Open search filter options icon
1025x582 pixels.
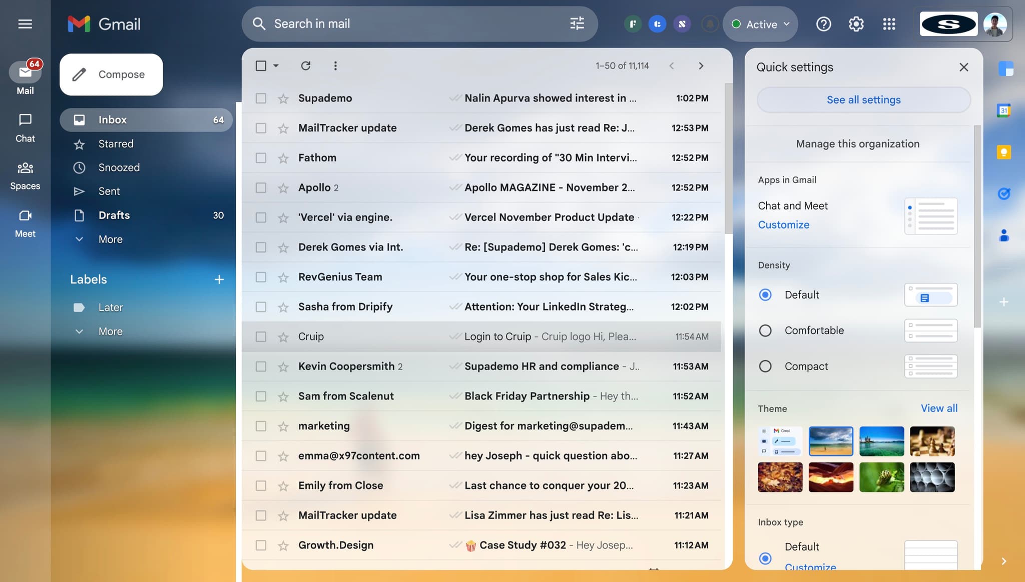coord(577,23)
